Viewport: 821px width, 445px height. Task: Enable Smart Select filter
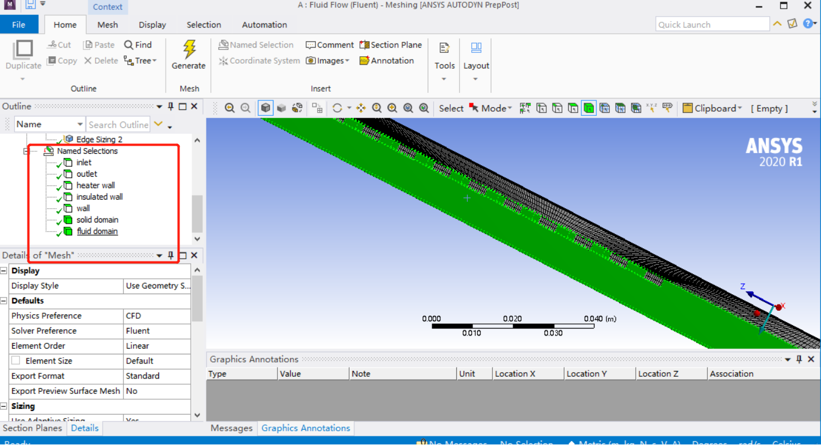tap(525, 108)
